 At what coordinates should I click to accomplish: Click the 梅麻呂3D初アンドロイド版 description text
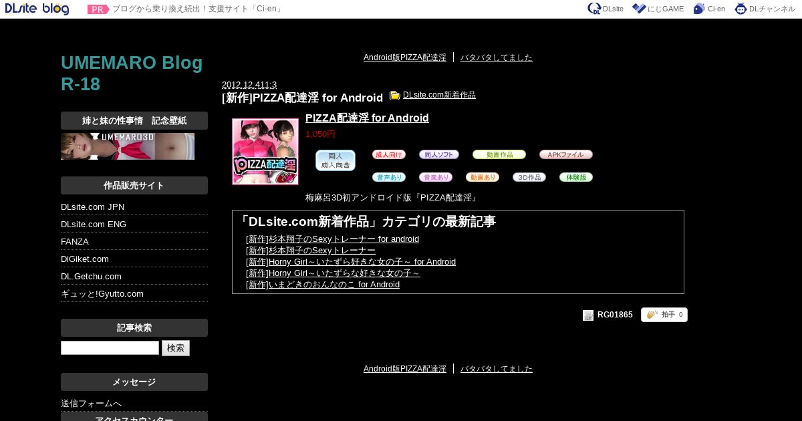tap(392, 198)
